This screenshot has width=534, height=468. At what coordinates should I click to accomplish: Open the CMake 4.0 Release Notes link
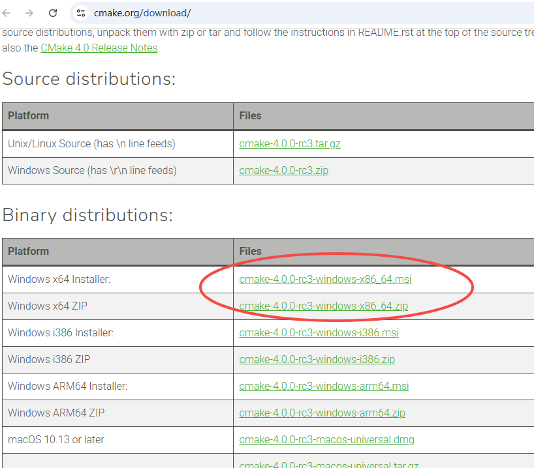point(99,48)
